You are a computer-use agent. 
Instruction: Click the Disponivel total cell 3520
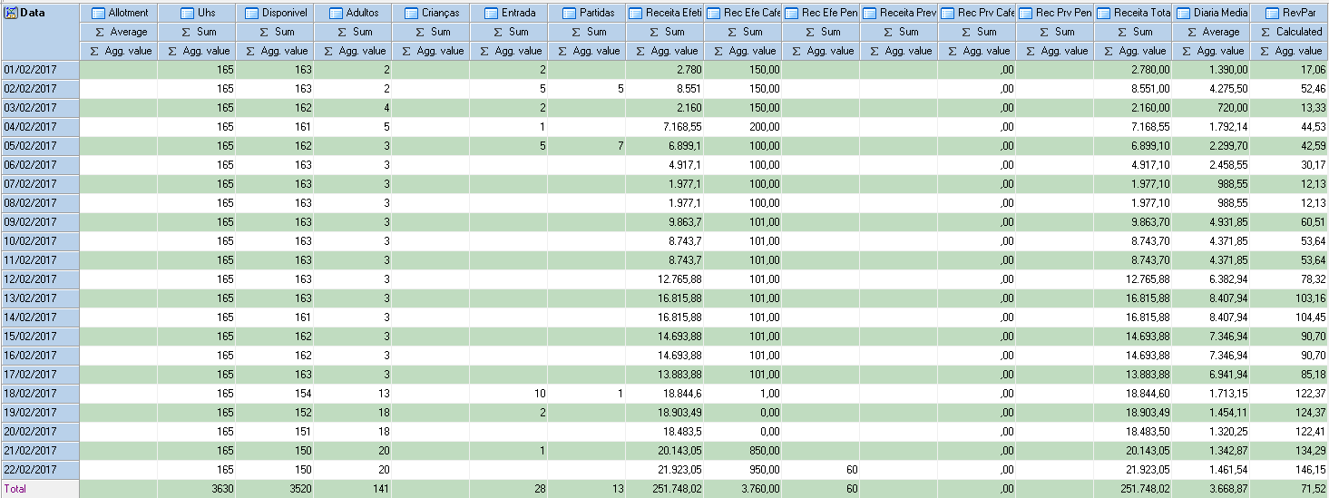(x=275, y=489)
